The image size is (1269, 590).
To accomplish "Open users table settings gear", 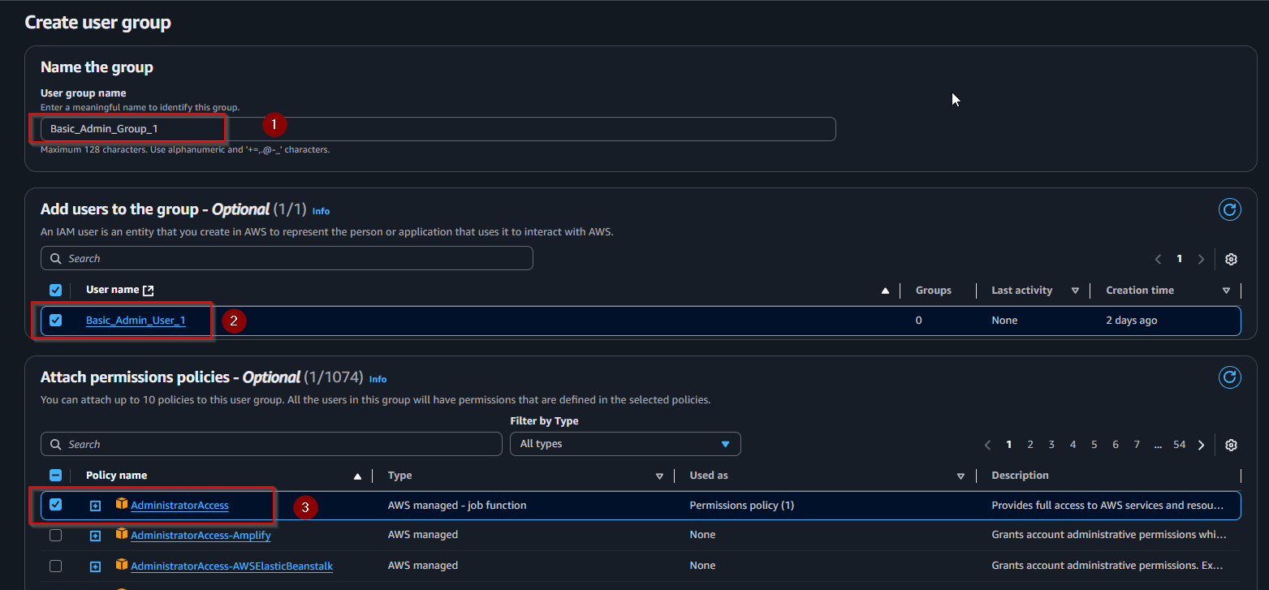I will (1231, 259).
